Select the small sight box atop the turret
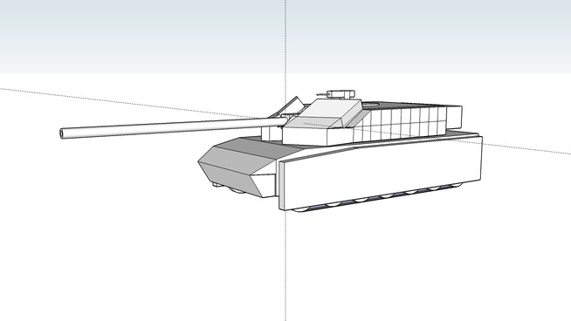This screenshot has width=571, height=321. [341, 94]
